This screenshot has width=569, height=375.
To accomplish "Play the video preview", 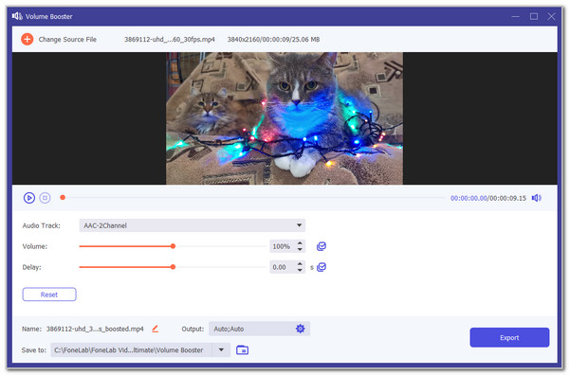I will click(29, 198).
